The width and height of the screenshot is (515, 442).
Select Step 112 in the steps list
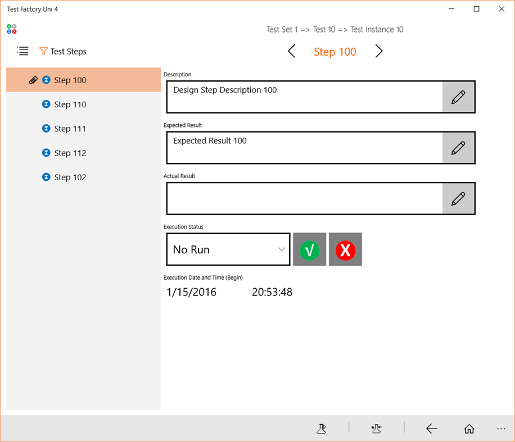[71, 152]
